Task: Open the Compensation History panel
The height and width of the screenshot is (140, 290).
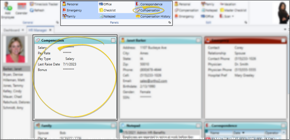Action: 153,16
